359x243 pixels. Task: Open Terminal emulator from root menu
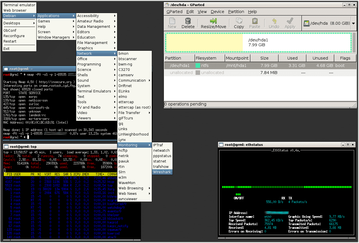pos(19,5)
